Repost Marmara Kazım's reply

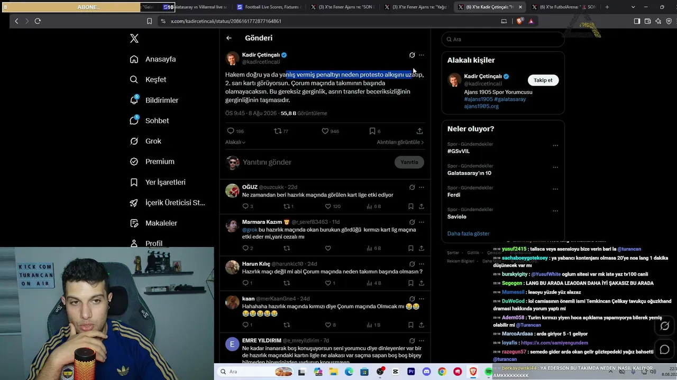pyautogui.click(x=287, y=248)
